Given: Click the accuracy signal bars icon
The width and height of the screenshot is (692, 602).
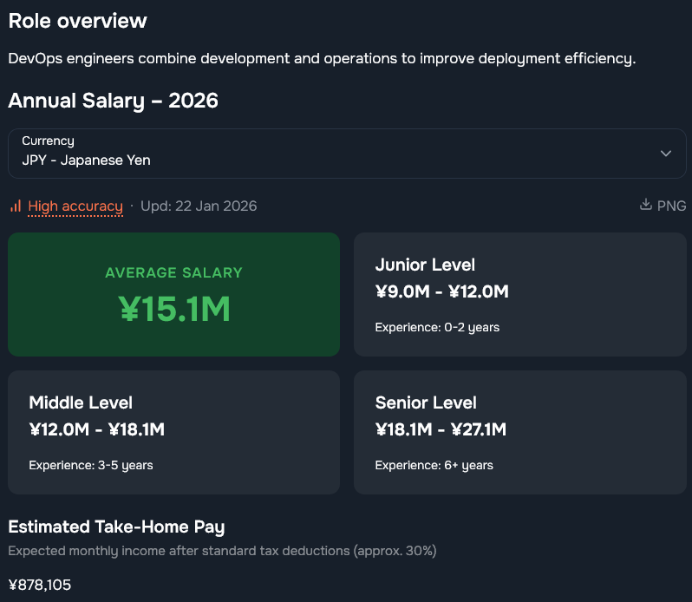Looking at the screenshot, I should 15,206.
